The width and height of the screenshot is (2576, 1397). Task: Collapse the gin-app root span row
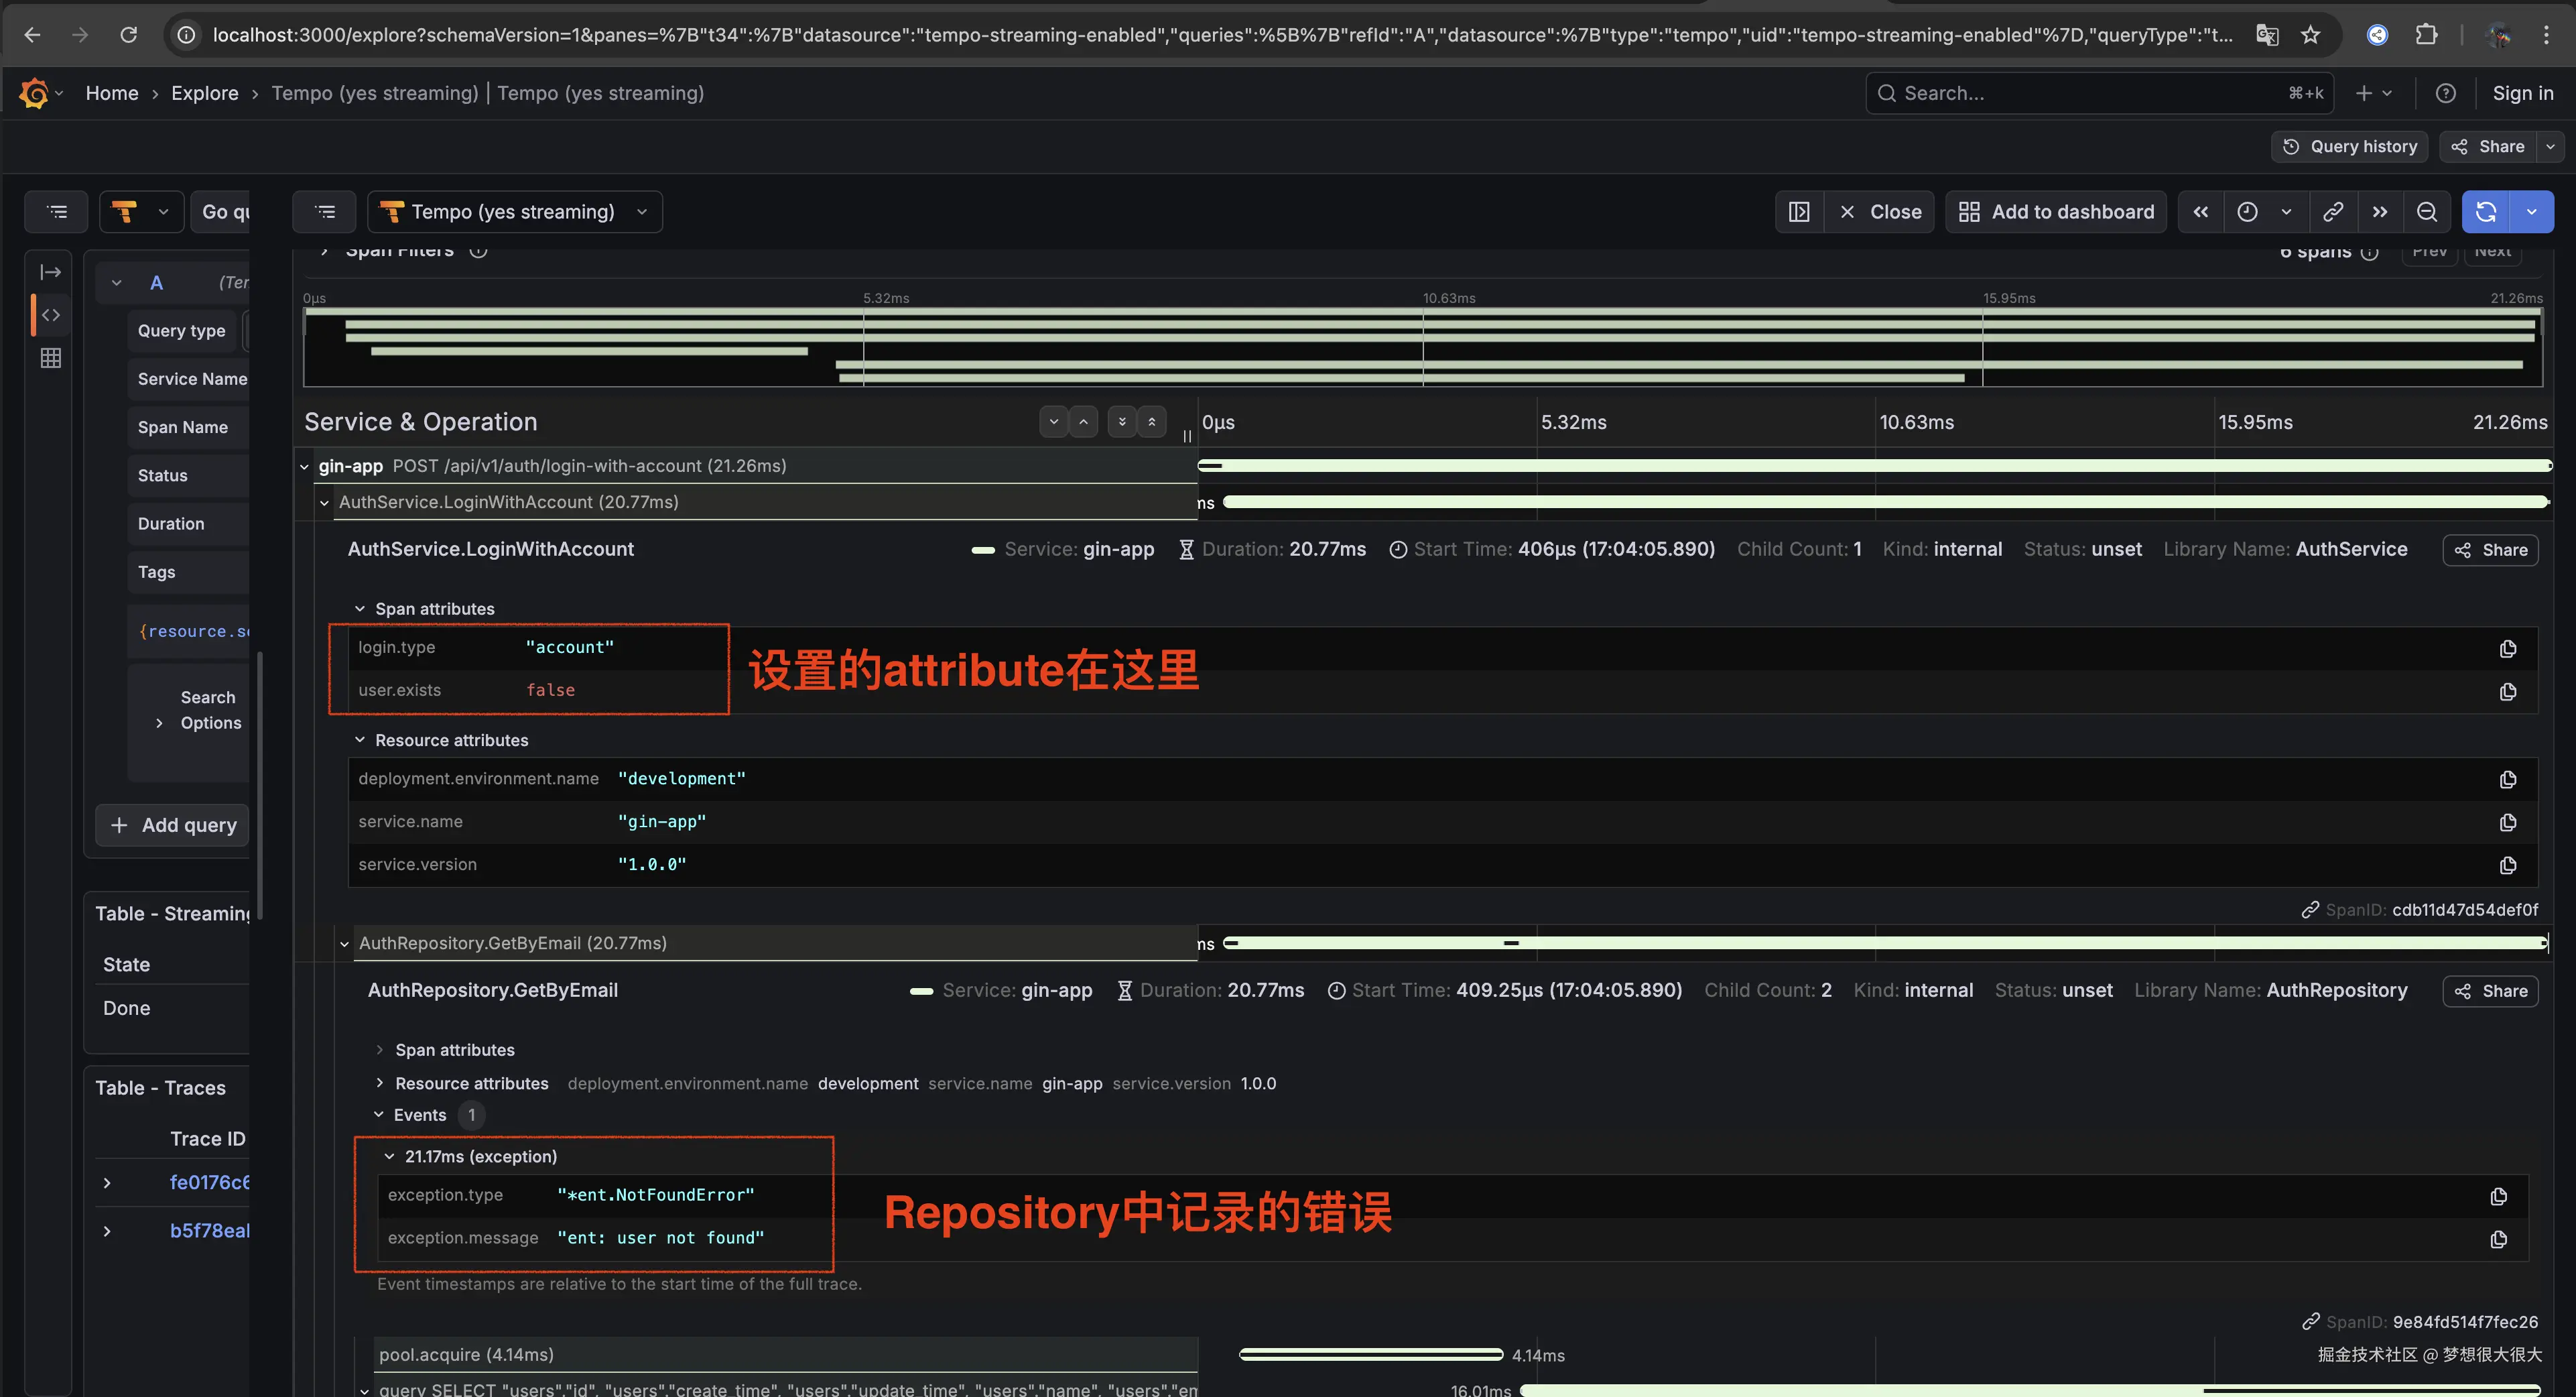coord(305,467)
